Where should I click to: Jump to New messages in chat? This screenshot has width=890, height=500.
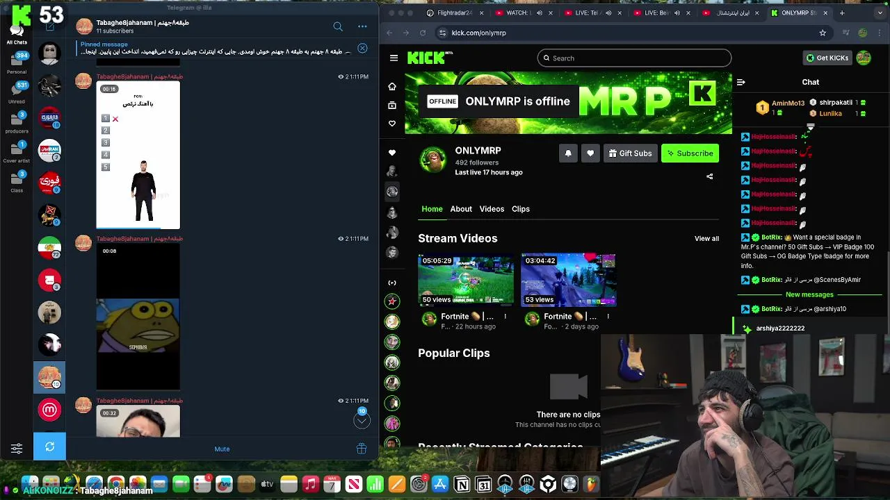[809, 294]
